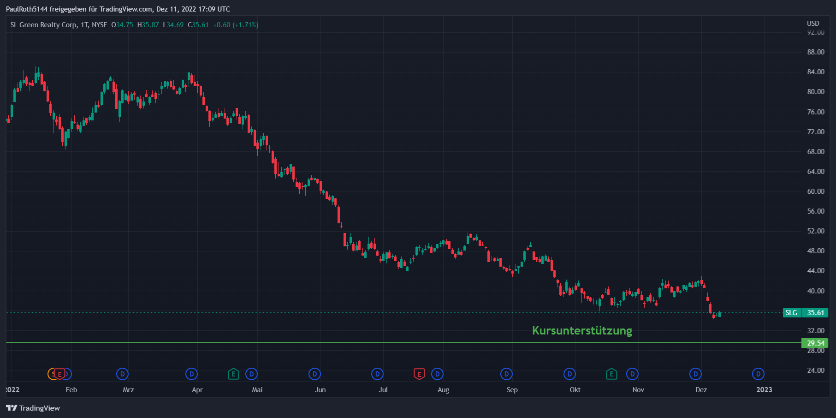
Task: Click the change value +0.60 (+1.71%)
Action: pos(236,25)
